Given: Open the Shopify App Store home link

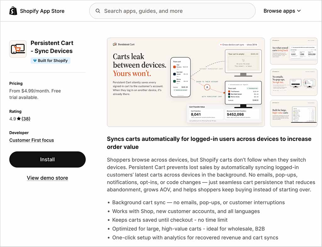Looking at the screenshot, I should click(x=37, y=11).
